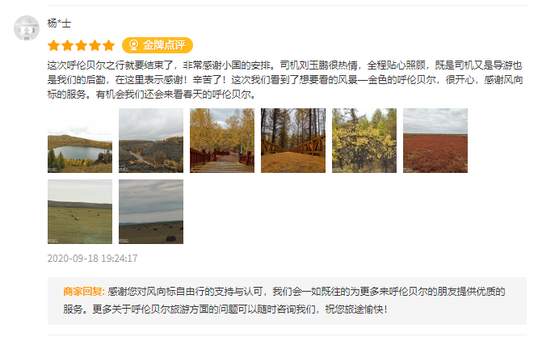Image resolution: width=538 pixels, height=341 pixels.
Task: Click the fifth orange rating star
Action: tap(108, 45)
